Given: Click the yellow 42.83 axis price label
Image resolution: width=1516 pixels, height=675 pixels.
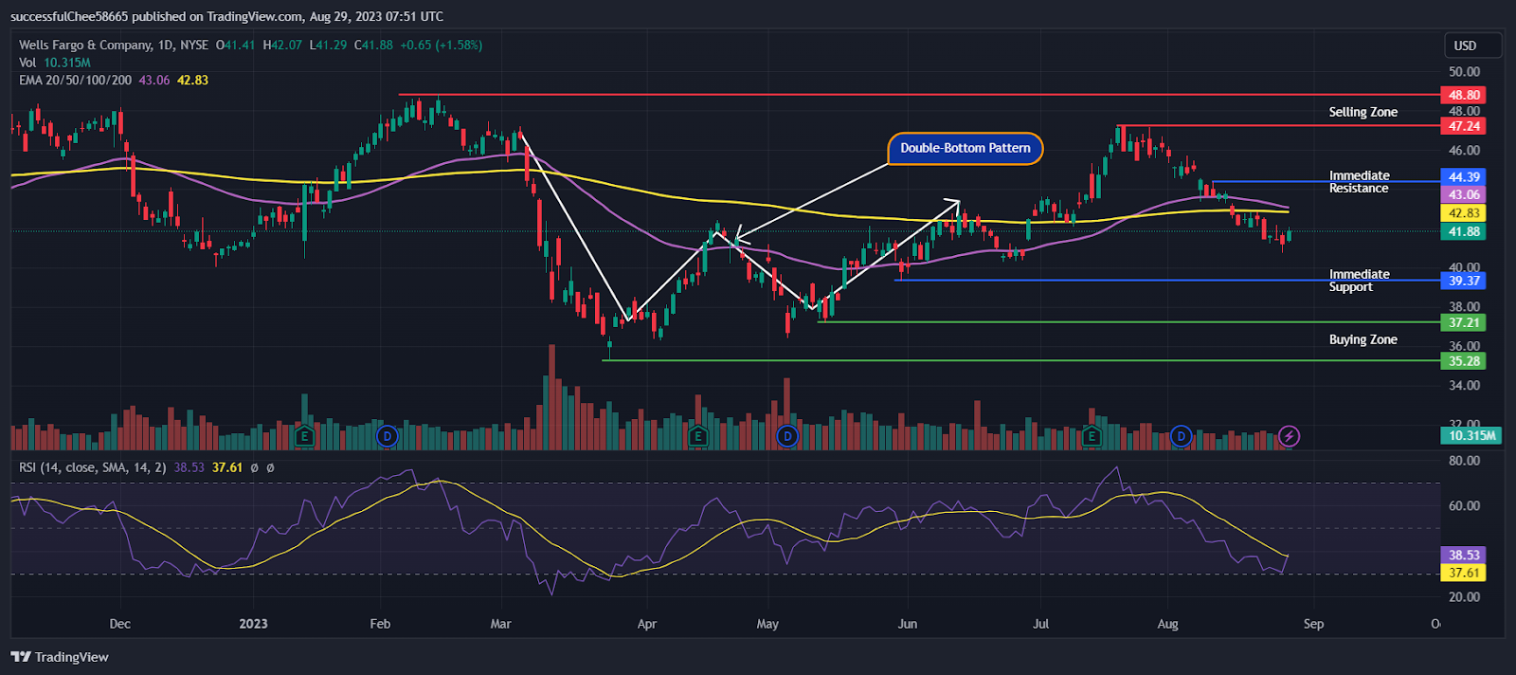Looking at the screenshot, I should [x=1464, y=213].
